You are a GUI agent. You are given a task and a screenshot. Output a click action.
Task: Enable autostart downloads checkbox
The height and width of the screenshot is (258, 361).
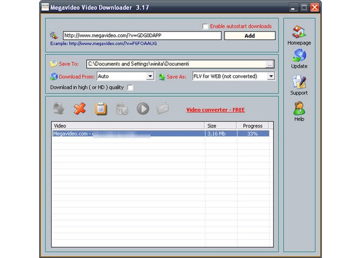(x=205, y=26)
